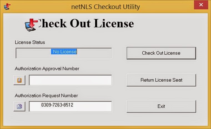The image size is (211, 129).
Task: Click the laptop download logo beside heading
Action: pos(31,25)
